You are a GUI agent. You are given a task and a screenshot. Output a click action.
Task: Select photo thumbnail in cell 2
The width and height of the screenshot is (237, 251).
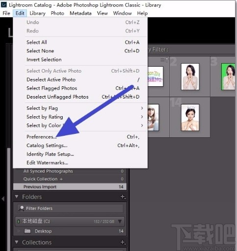coord(190,76)
